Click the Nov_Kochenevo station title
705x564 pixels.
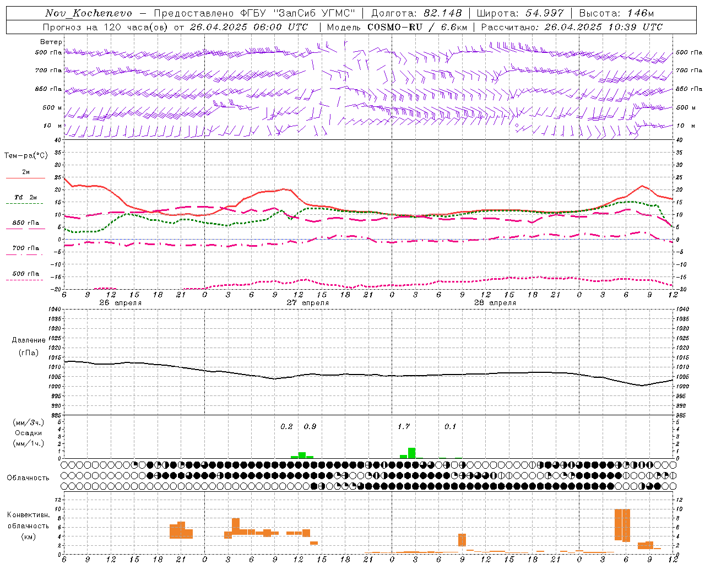[89, 13]
